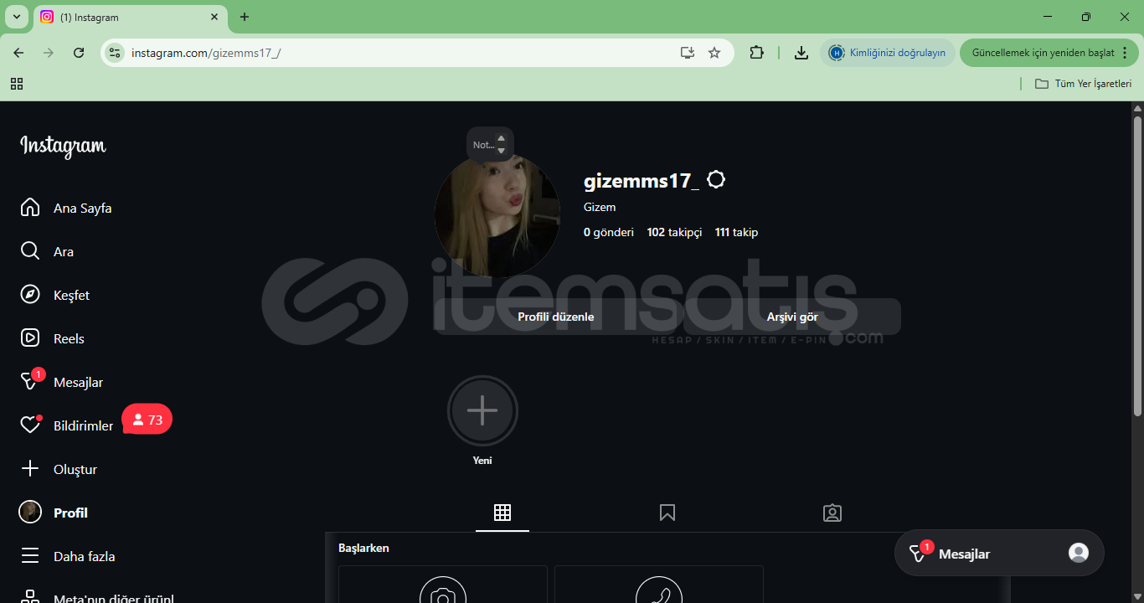
Task: Go forward in browser history
Action: (x=49, y=53)
